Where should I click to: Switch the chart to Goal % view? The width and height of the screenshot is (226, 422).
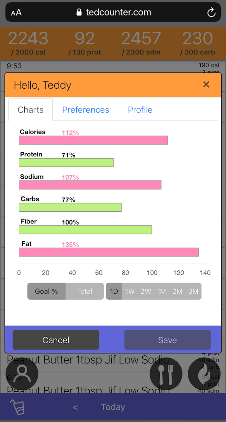(46, 291)
